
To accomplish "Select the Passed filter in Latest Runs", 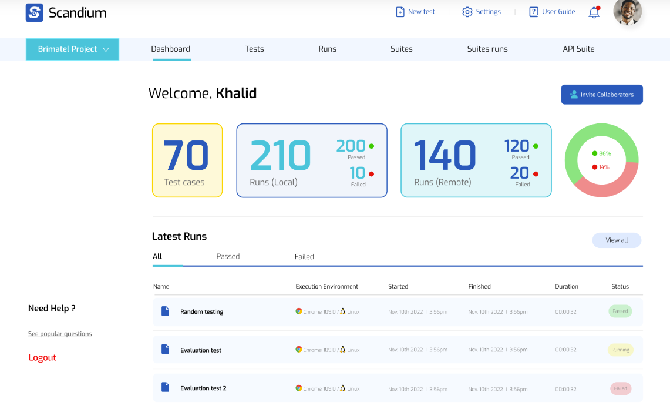I will pyautogui.click(x=228, y=256).
